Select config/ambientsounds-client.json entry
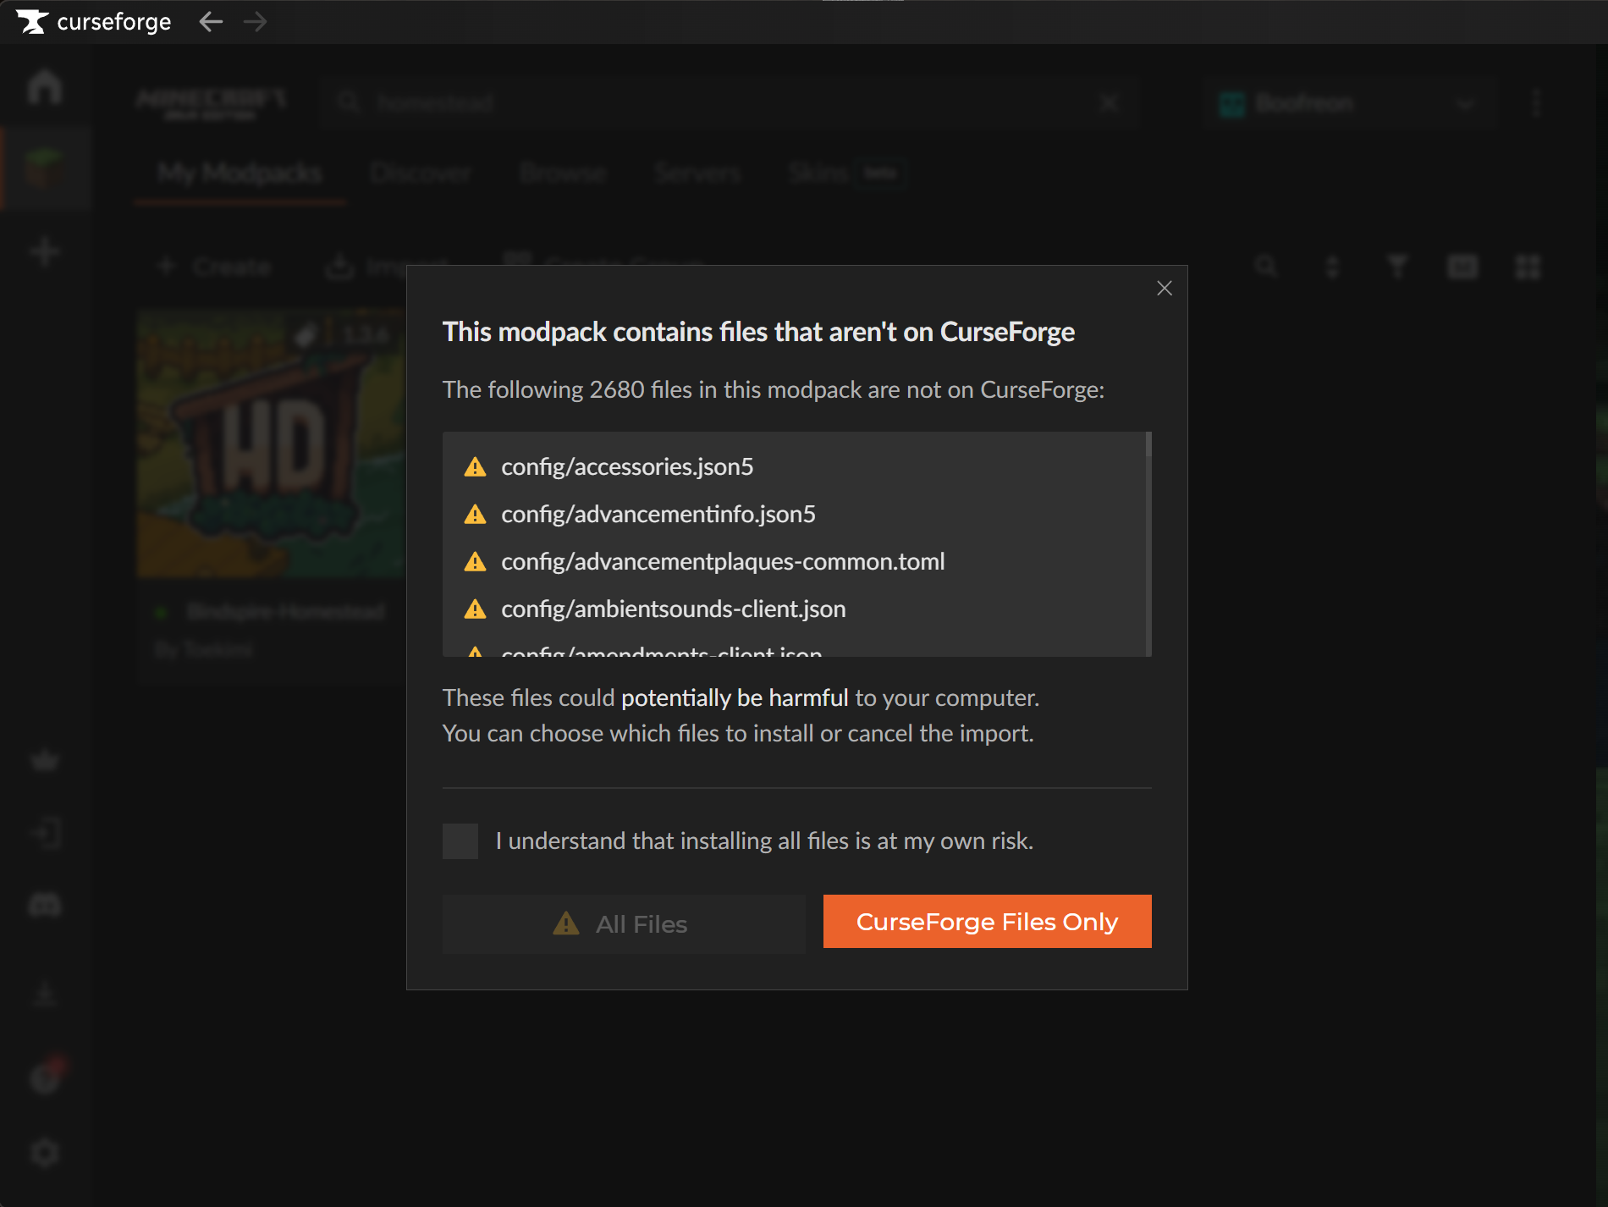This screenshot has width=1608, height=1207. (x=674, y=609)
